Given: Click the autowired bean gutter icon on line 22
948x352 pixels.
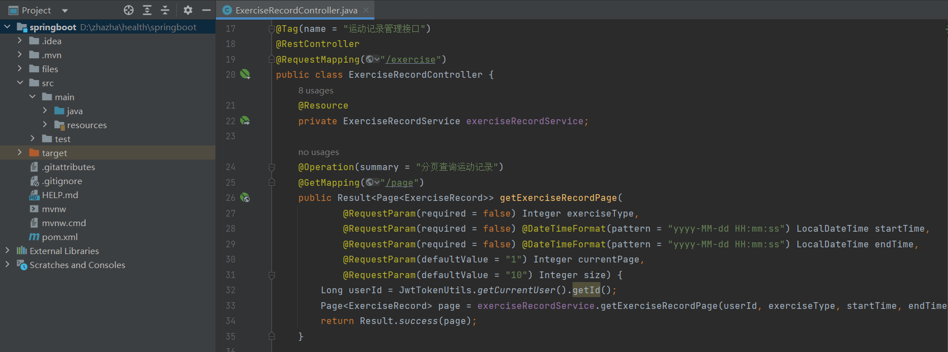Looking at the screenshot, I should (245, 121).
